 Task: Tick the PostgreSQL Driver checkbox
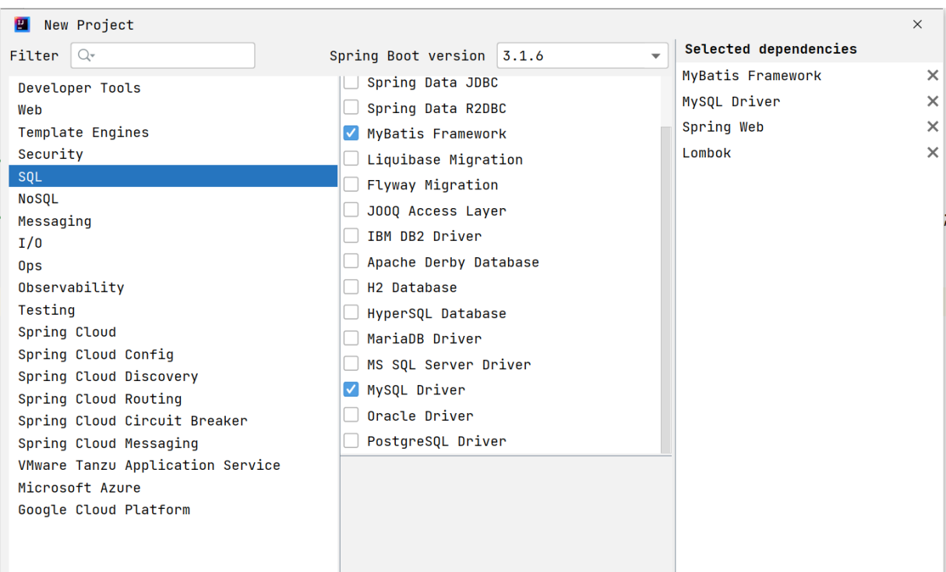(x=351, y=441)
